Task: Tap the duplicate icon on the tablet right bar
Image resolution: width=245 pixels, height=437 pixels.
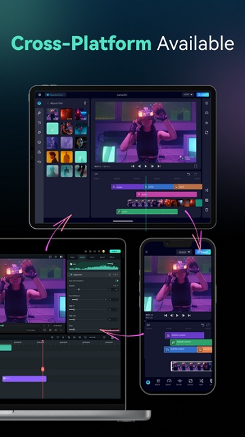Action: [x=207, y=200]
